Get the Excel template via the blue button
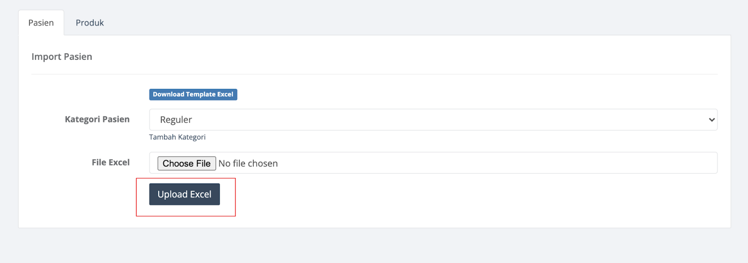Screen dimensions: 748x263 tap(193, 95)
